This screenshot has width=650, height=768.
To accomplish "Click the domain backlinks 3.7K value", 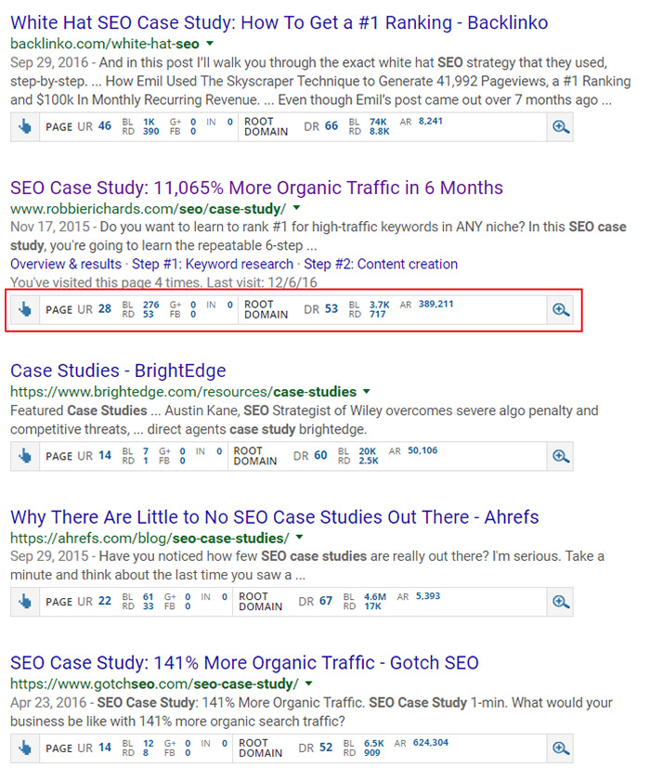I will tap(379, 305).
